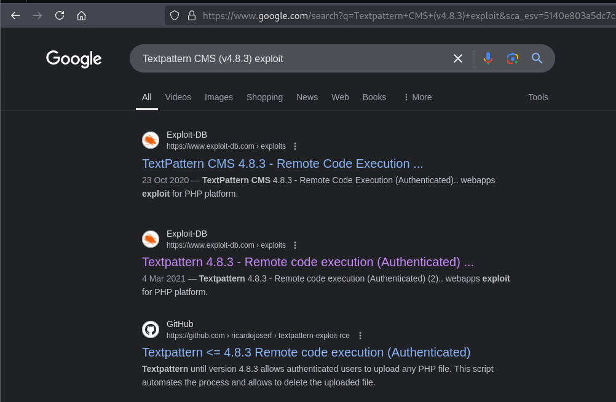The image size is (616, 402).
Task: Click the shield tracking protection icon
Action: (x=175, y=15)
